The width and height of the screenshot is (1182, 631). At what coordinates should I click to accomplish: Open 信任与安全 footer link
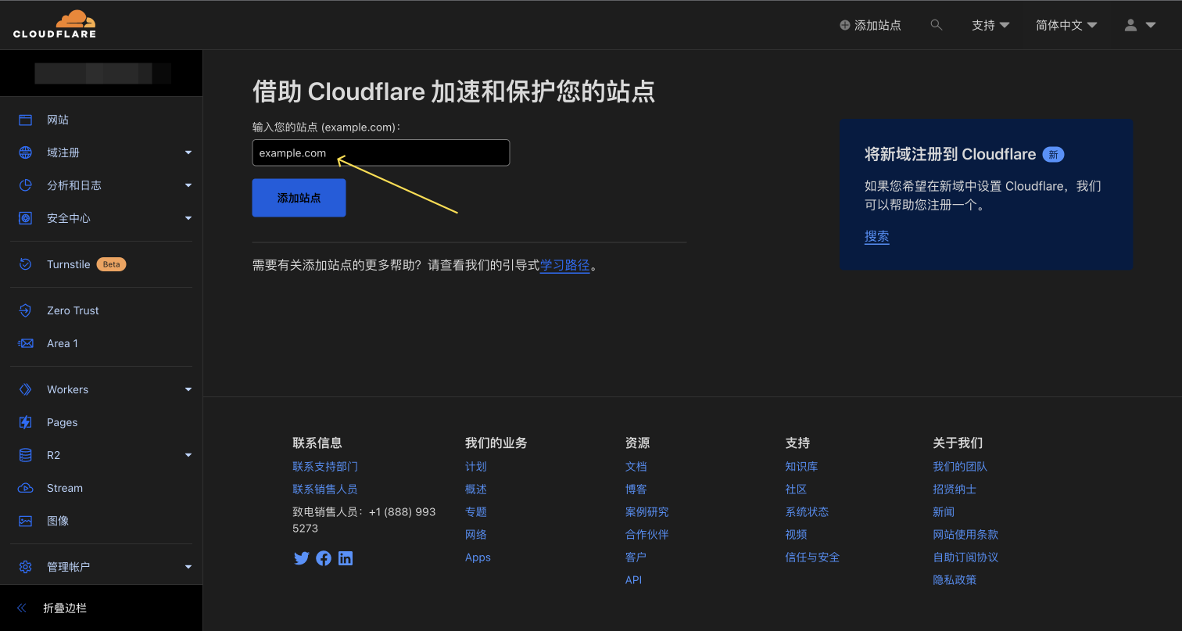(812, 557)
